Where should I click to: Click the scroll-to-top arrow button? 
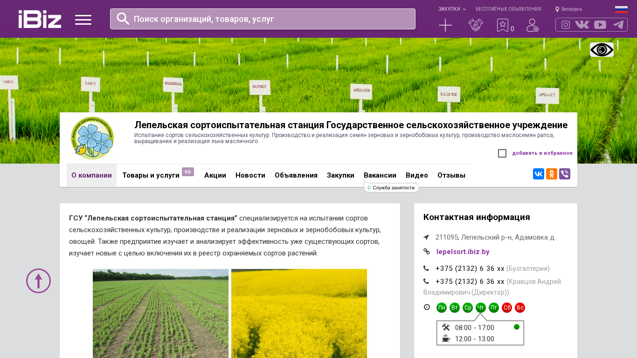38,281
